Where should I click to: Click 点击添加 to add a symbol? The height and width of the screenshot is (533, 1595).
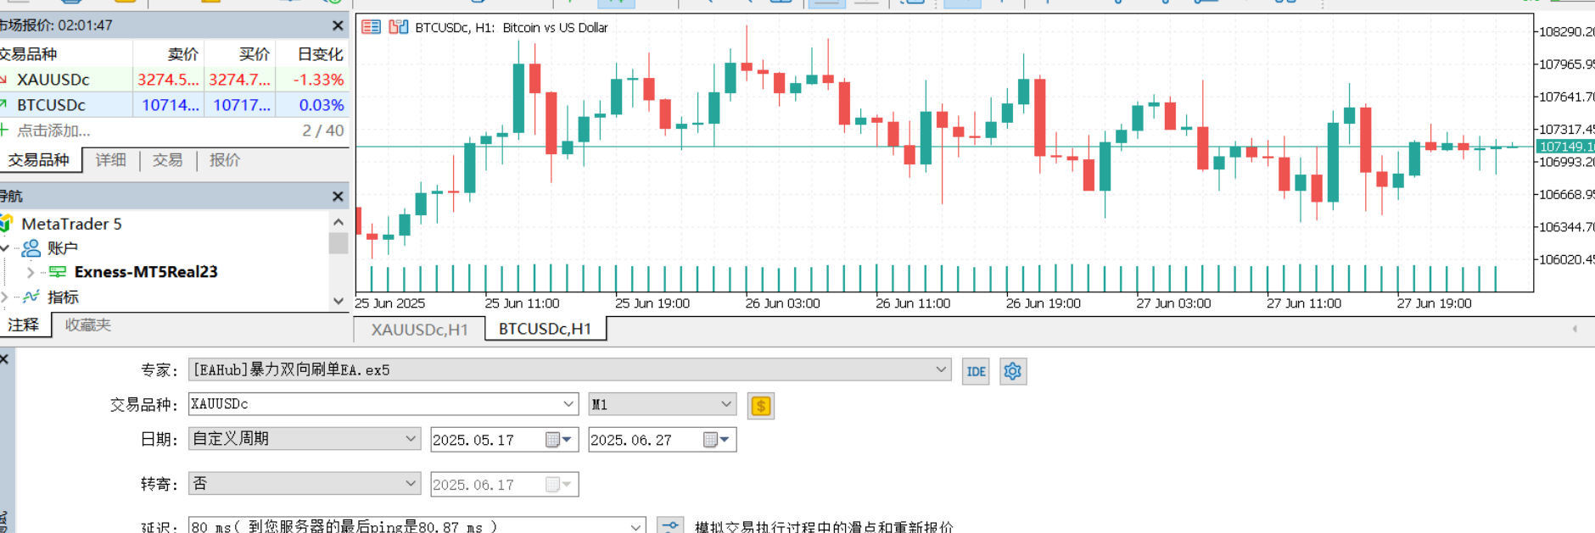(x=53, y=130)
